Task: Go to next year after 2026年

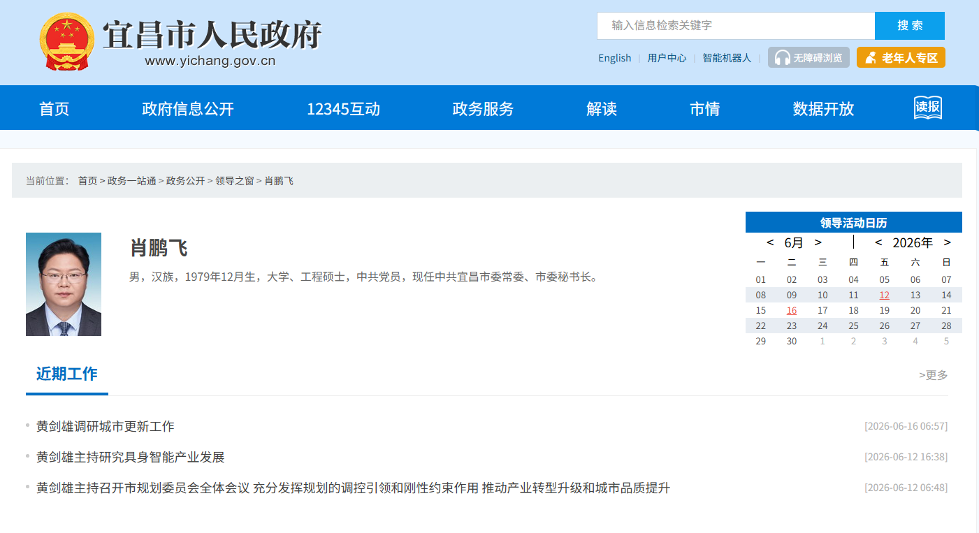Action: pos(947,242)
